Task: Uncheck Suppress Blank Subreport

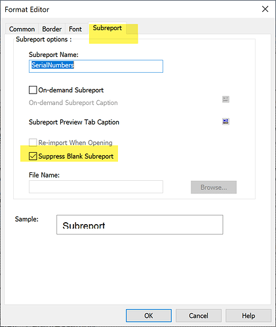Action: pos(33,156)
